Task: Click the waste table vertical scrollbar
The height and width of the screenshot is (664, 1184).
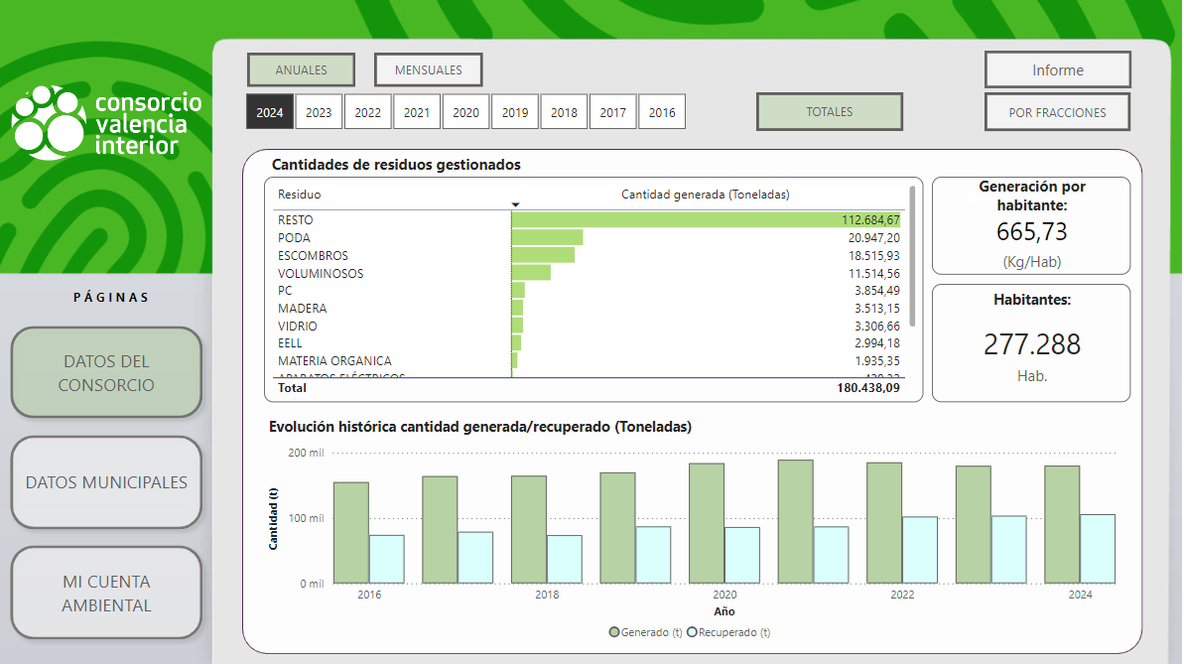Action: pos(912,258)
